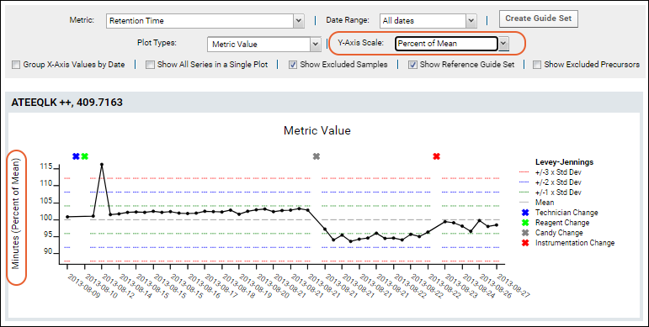Click the Percent of Mean input field

click(x=446, y=44)
